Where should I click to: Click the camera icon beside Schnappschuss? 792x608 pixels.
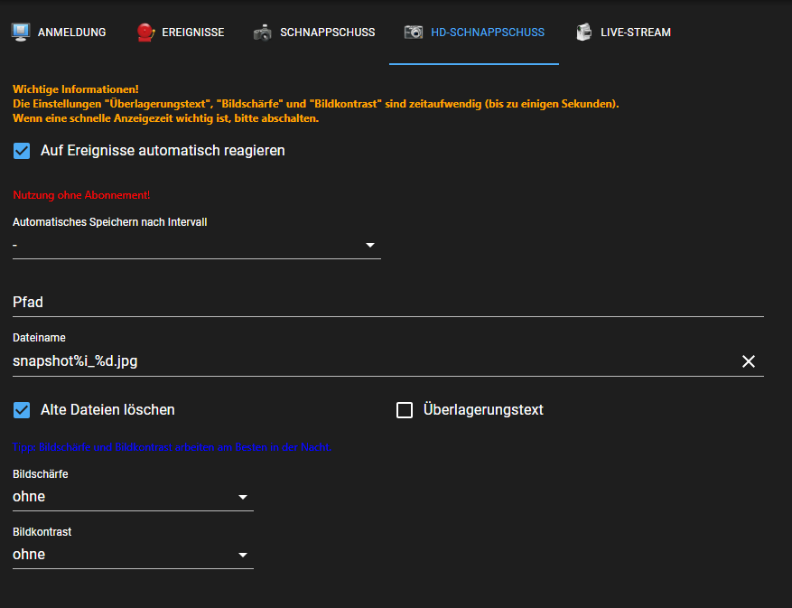[263, 32]
